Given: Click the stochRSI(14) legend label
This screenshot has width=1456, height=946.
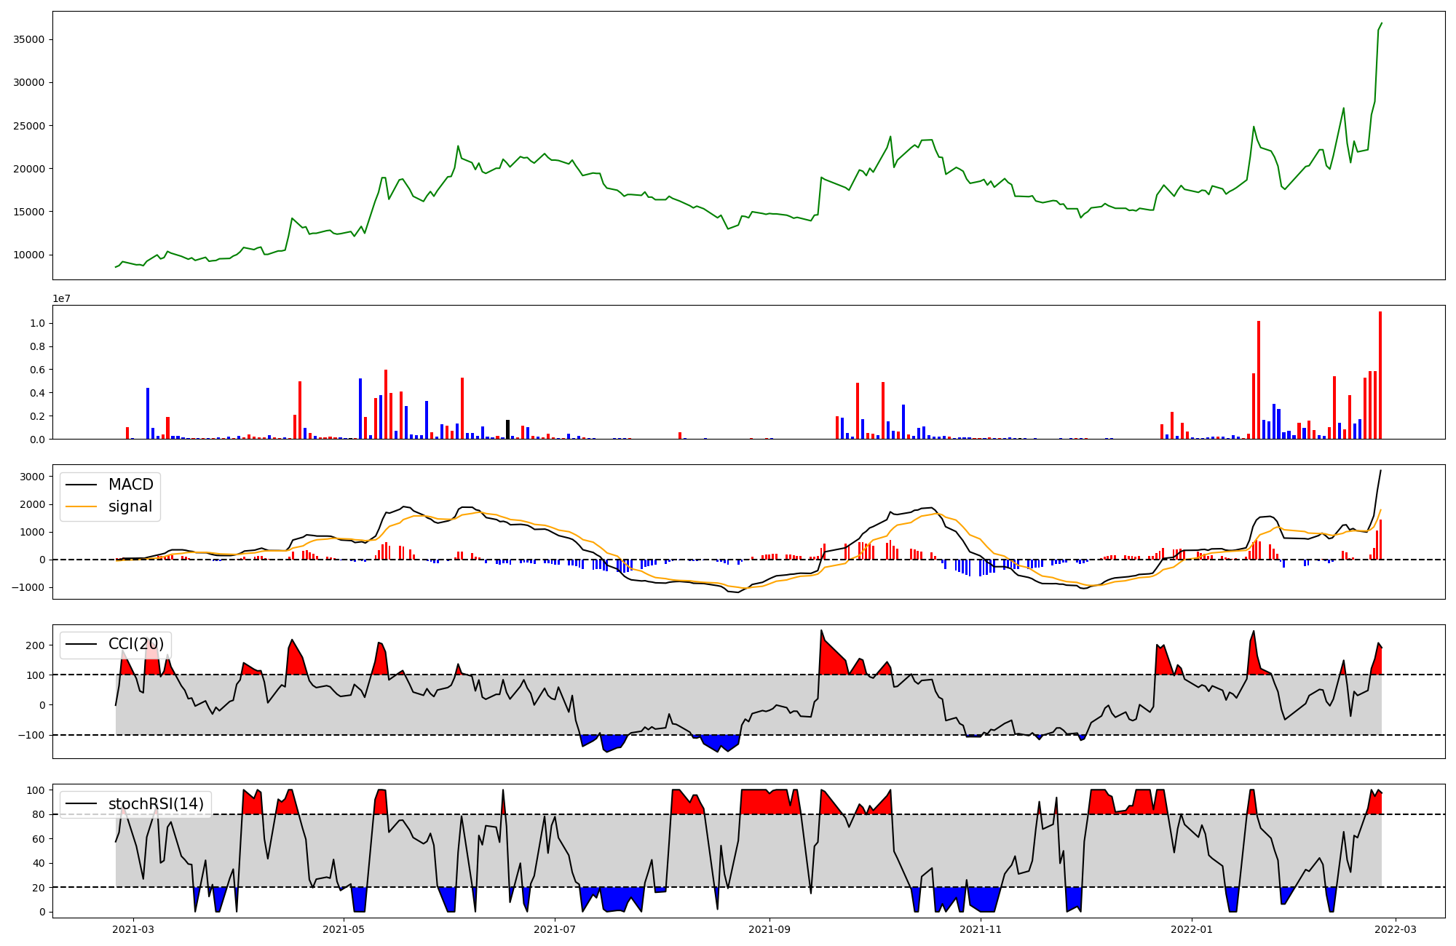Looking at the screenshot, I should click(156, 804).
